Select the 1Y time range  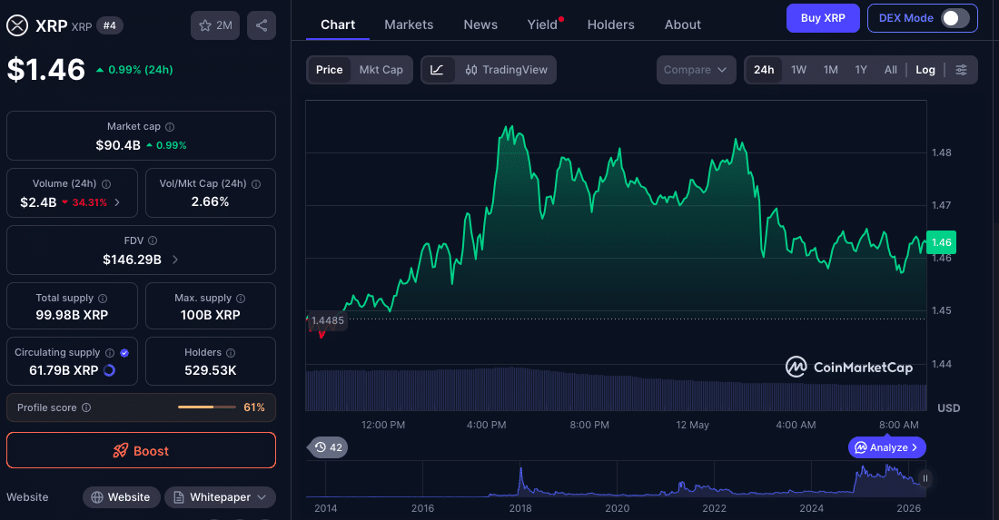[x=861, y=70]
